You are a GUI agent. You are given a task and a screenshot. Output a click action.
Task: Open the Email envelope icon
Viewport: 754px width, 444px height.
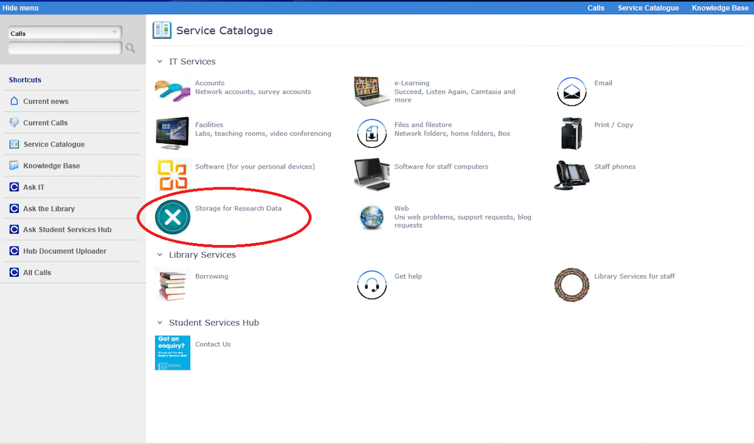coord(571,91)
